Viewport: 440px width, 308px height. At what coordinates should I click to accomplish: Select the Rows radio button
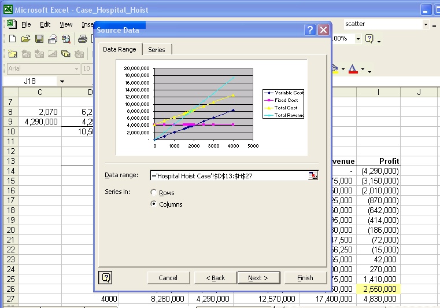click(x=153, y=193)
